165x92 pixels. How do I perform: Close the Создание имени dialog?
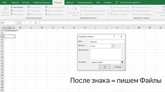pyautogui.click(x=121, y=36)
